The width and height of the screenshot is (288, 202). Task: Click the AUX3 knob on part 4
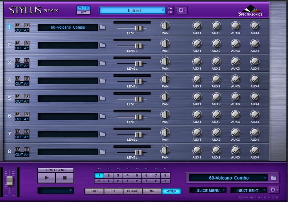[x=236, y=79]
